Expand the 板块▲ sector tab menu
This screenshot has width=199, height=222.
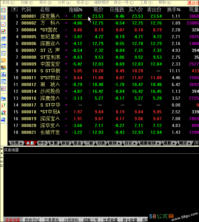point(114,143)
